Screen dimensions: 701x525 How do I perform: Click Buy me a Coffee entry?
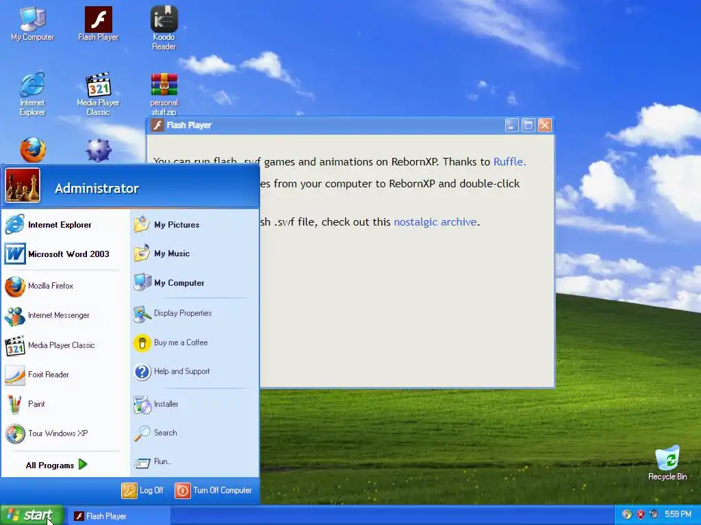[x=194, y=342]
